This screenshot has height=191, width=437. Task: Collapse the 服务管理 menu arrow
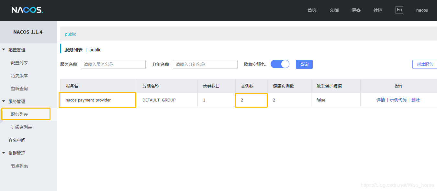4,101
